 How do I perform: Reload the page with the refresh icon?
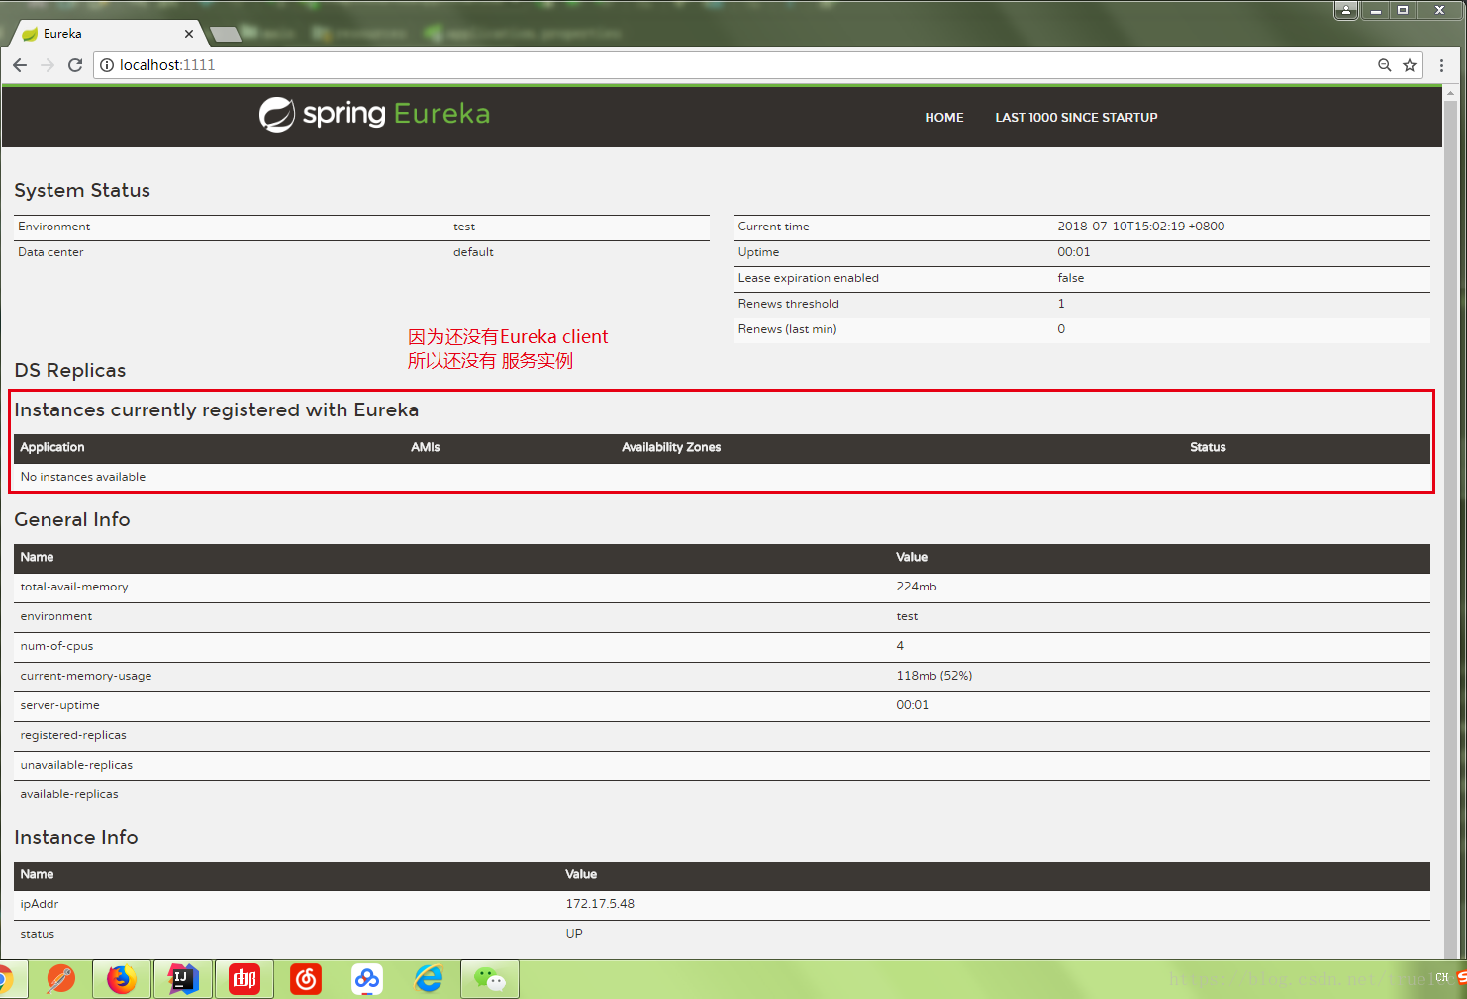coord(75,65)
